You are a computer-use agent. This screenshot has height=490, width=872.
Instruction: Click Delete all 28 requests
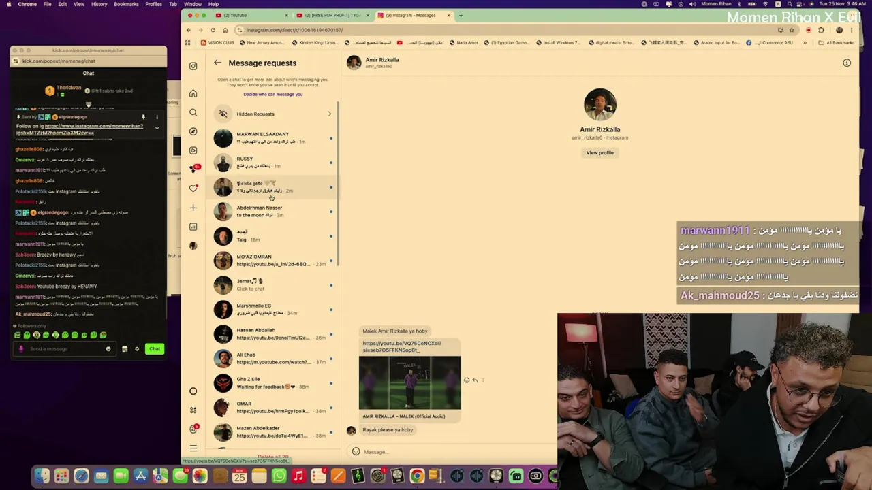point(272,457)
